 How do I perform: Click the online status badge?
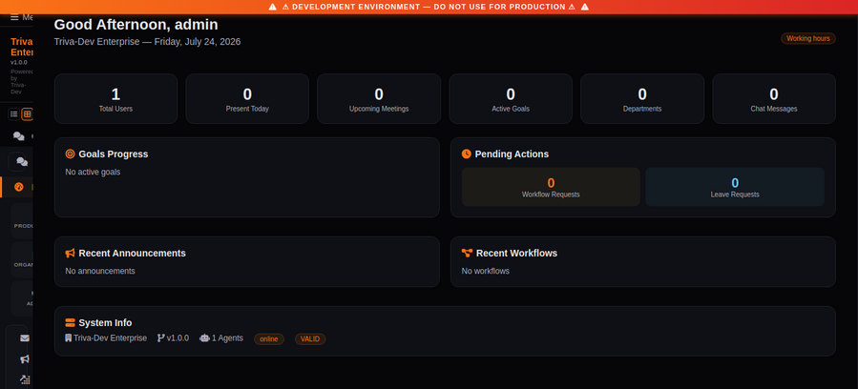(x=269, y=339)
